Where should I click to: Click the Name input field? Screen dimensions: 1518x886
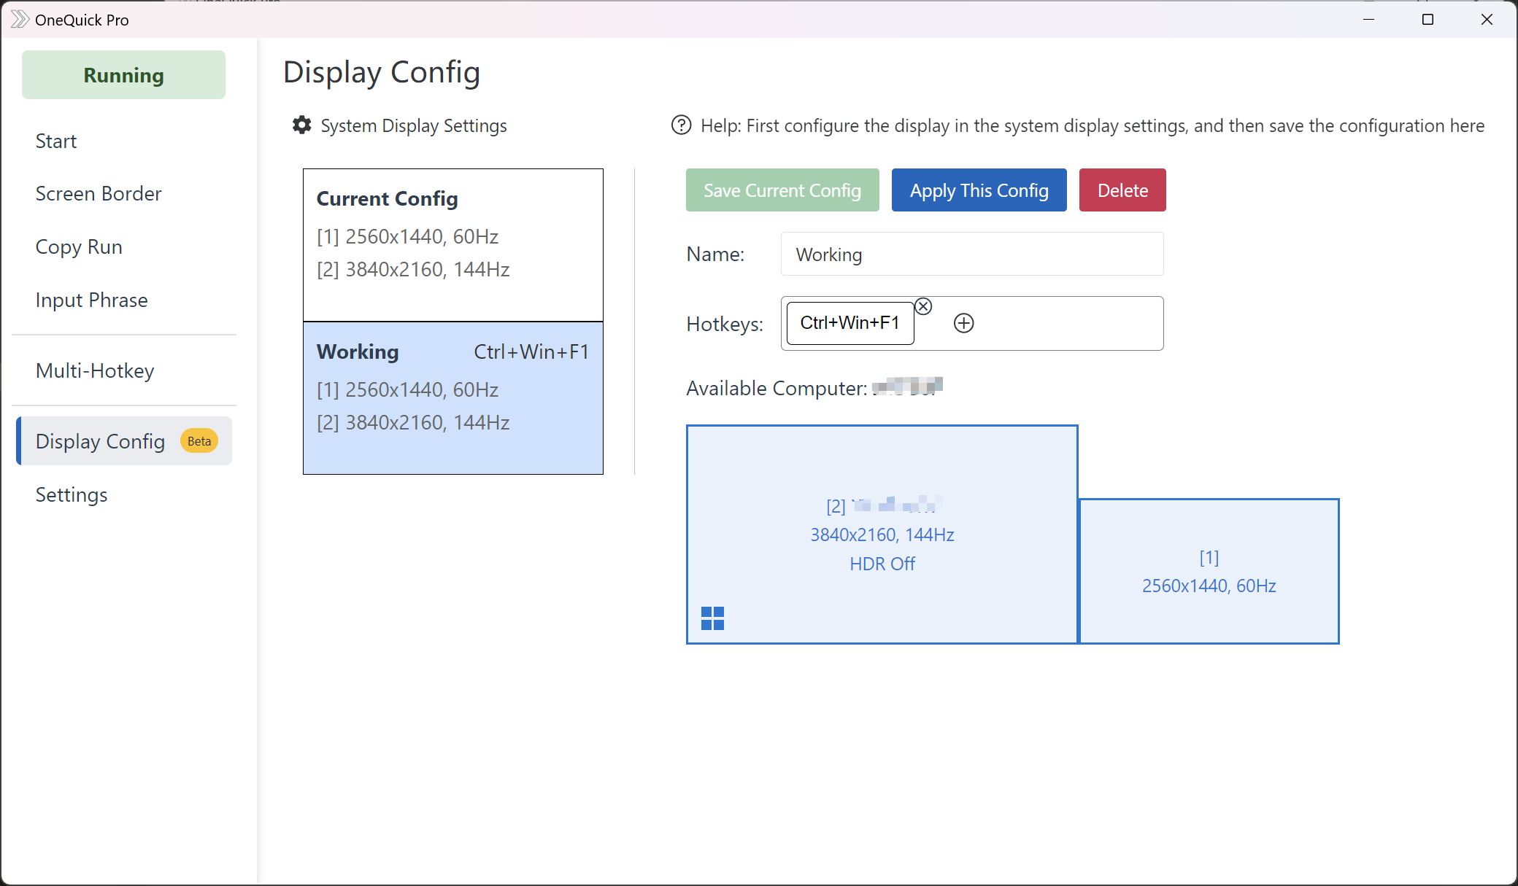point(972,254)
